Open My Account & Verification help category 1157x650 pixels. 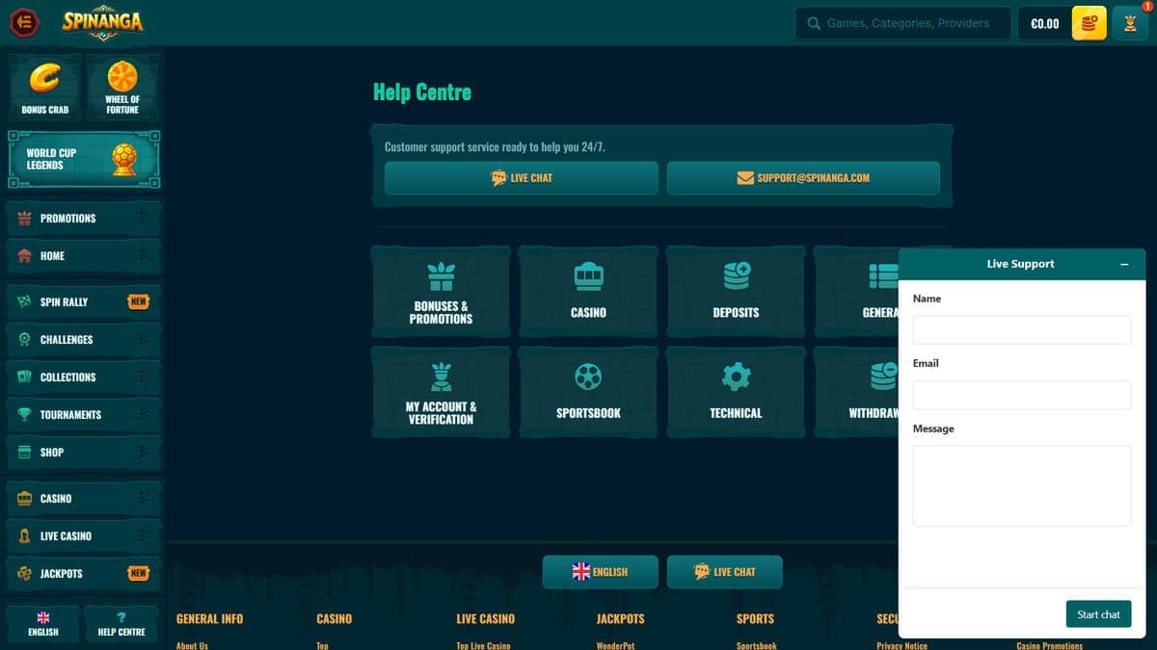(441, 392)
